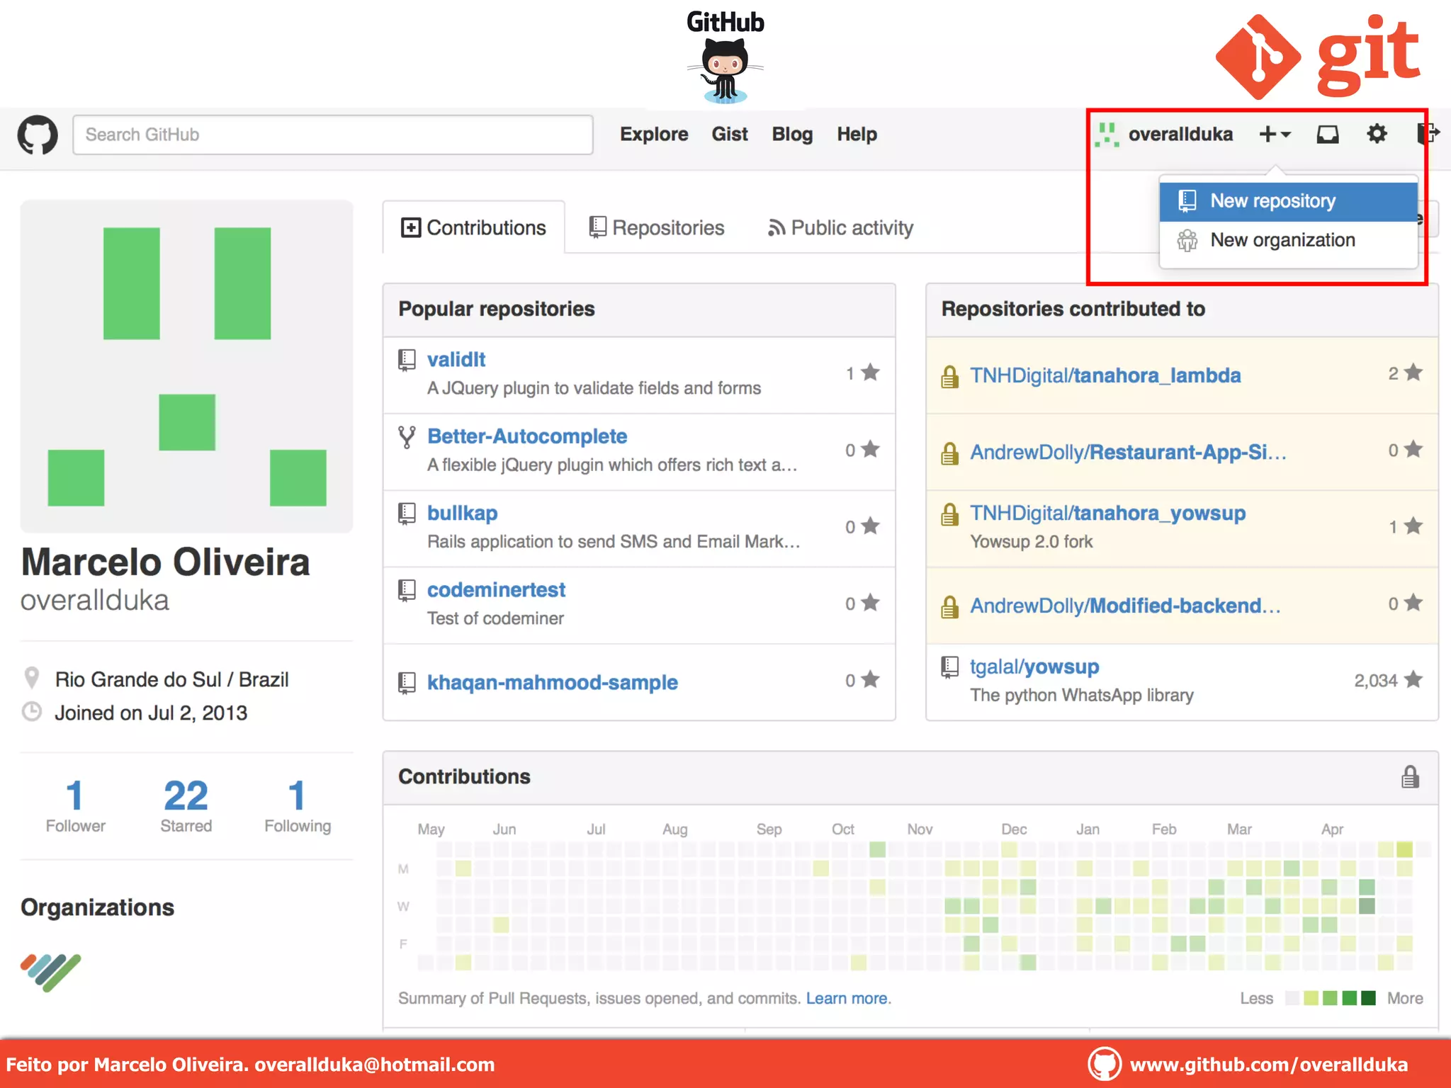
Task: Switch to the Repositories tab
Action: coord(657,228)
